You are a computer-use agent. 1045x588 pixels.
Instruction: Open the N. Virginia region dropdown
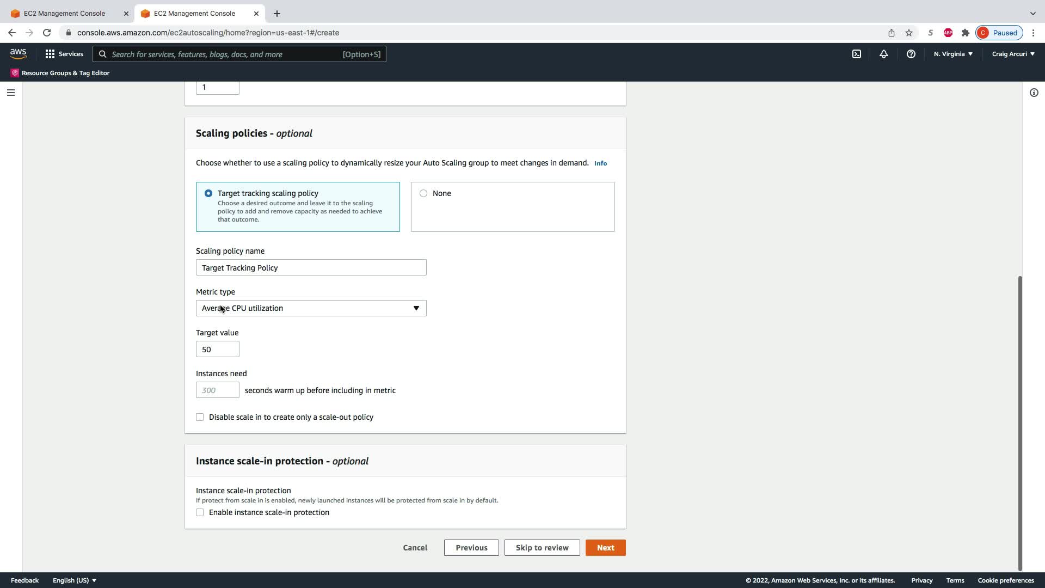(x=953, y=54)
